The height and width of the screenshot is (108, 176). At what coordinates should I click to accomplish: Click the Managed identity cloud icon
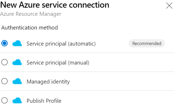pos(17,81)
